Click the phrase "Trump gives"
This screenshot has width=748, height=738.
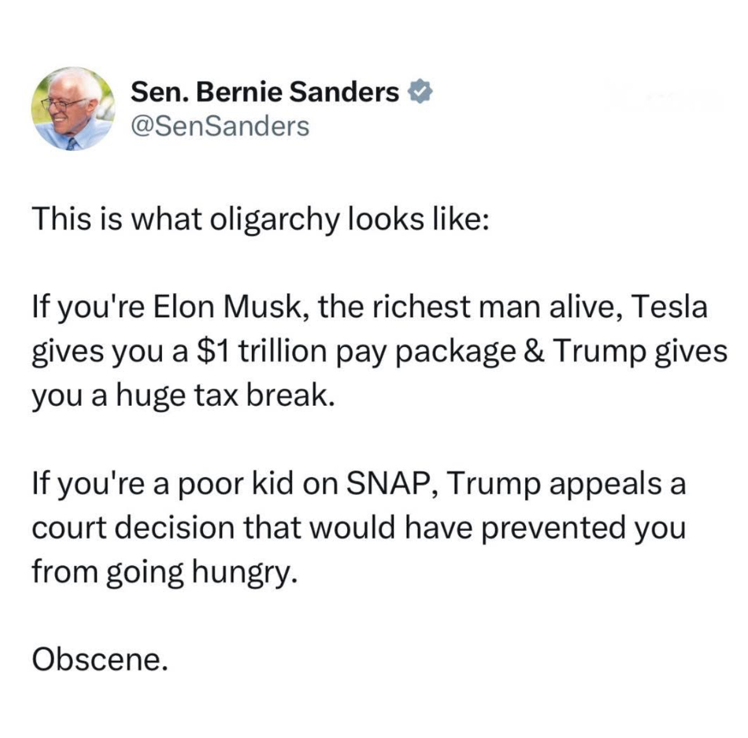coord(640,352)
